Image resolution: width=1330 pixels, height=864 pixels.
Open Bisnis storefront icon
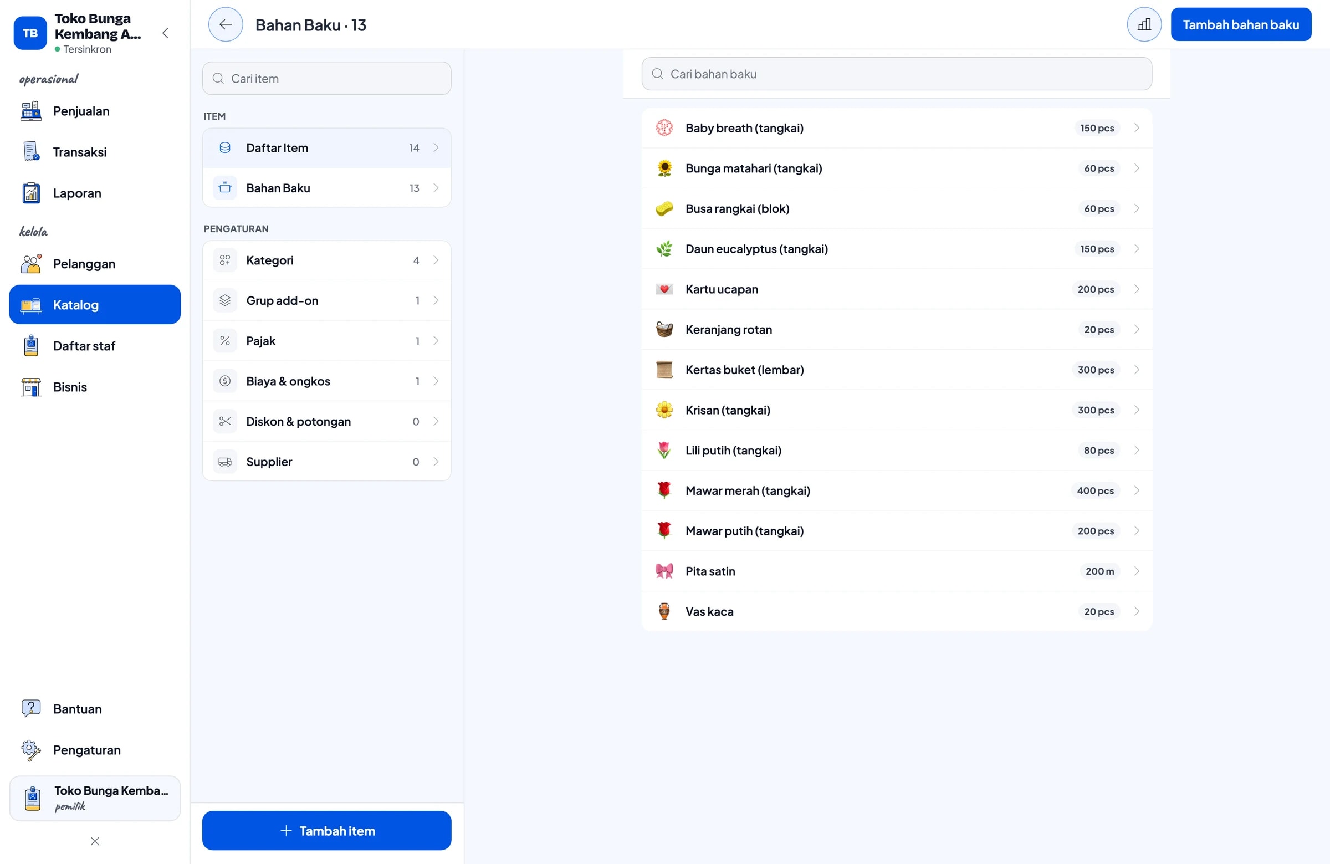tap(30, 387)
